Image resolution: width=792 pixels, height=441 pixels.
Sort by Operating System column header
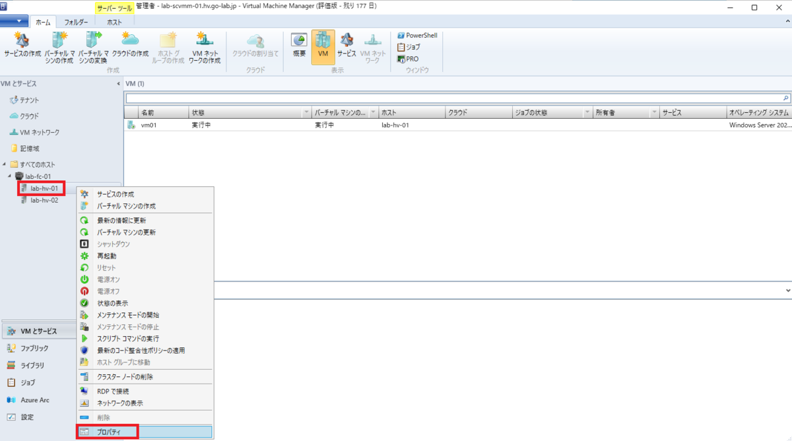[759, 113]
